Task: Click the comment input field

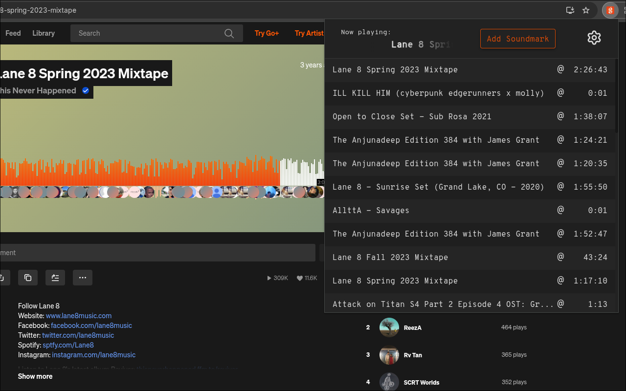Action: (157, 253)
